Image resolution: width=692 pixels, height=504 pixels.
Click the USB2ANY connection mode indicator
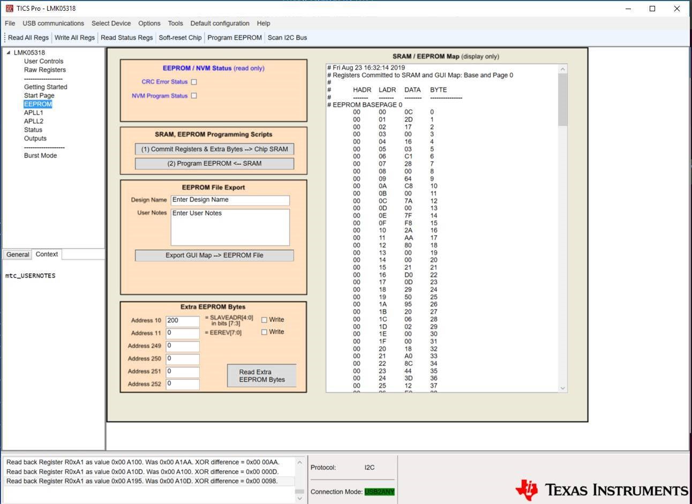pyautogui.click(x=379, y=492)
